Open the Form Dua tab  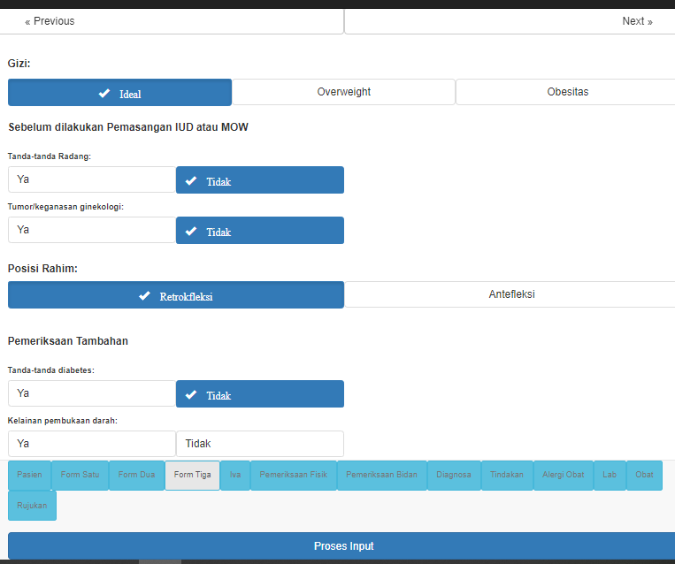(136, 475)
